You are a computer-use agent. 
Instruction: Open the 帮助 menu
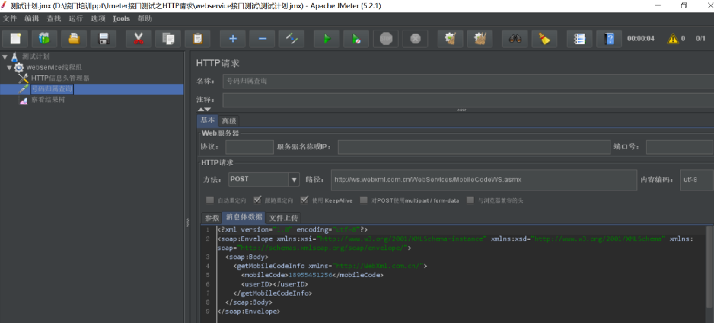145,19
